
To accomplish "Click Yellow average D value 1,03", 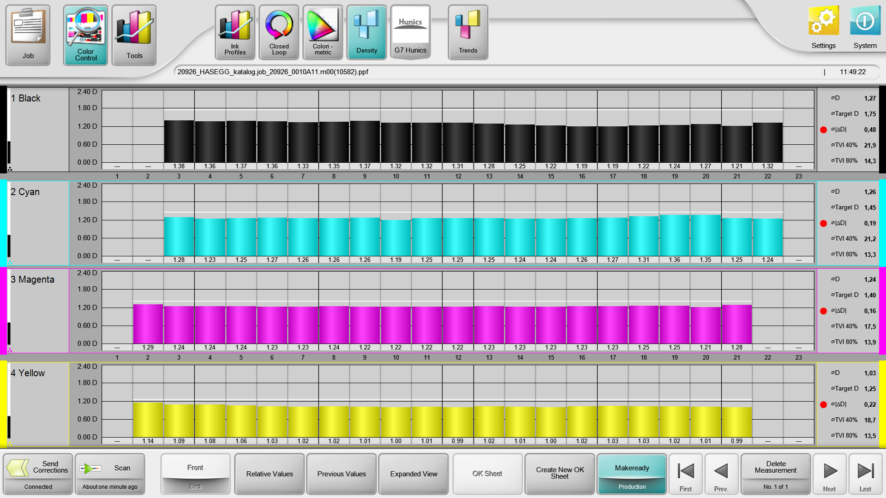I will point(870,373).
